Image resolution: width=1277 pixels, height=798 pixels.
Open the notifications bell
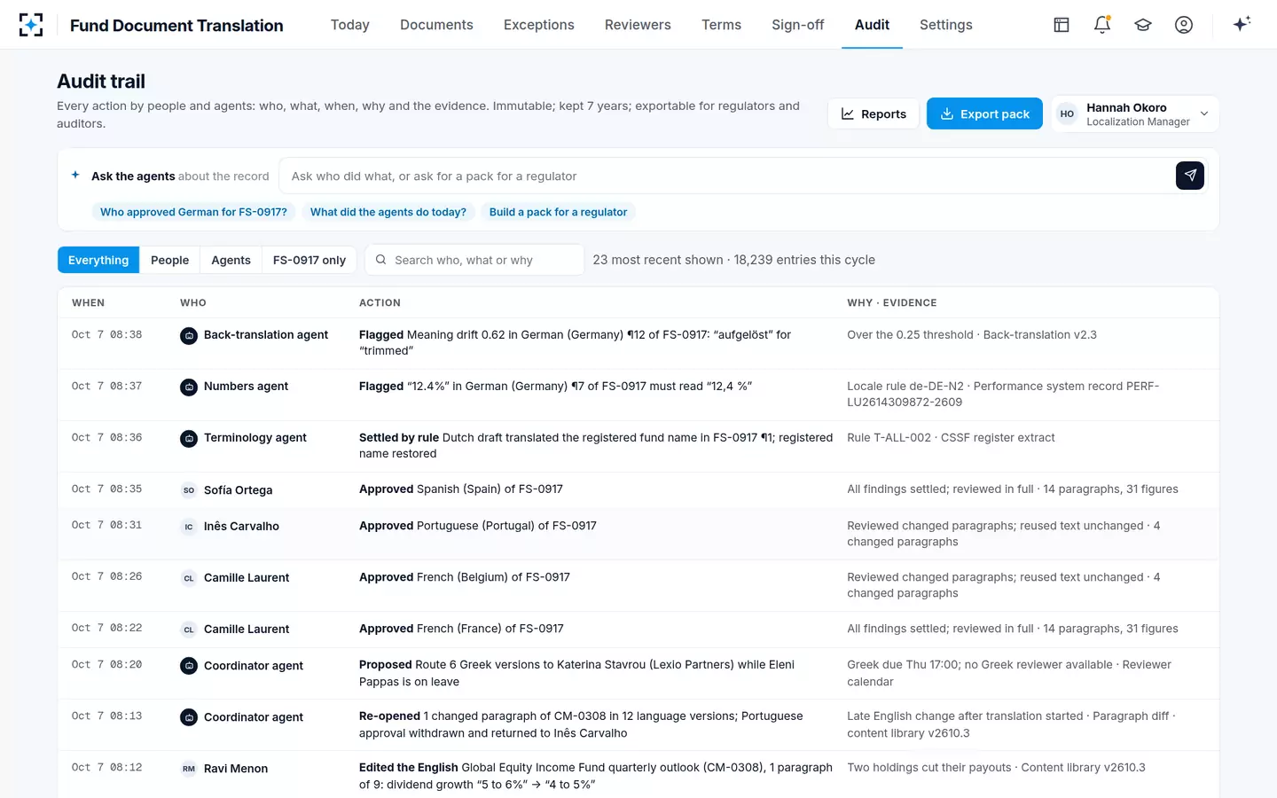[x=1102, y=25]
